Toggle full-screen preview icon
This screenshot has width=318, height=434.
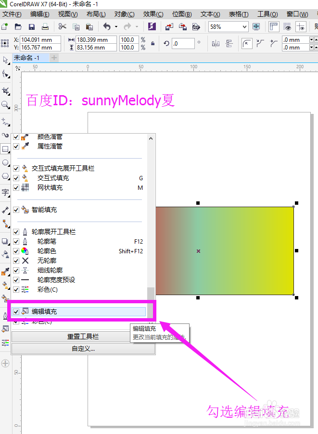pyautogui.click(x=256, y=26)
